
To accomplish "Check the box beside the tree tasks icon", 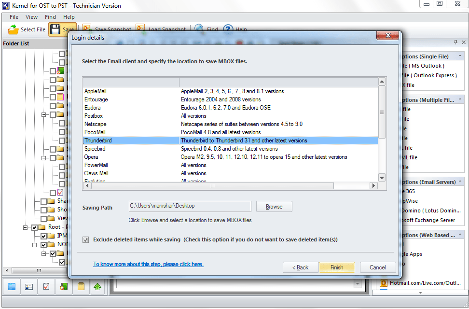I will (x=53, y=193).
